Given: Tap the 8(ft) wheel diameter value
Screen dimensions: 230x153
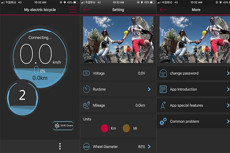Looking at the screenshot, I should coord(141,147).
